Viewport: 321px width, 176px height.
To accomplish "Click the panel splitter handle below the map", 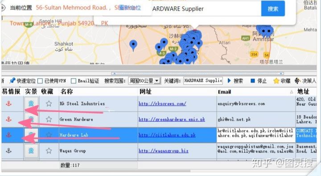I will (x=198, y=73).
